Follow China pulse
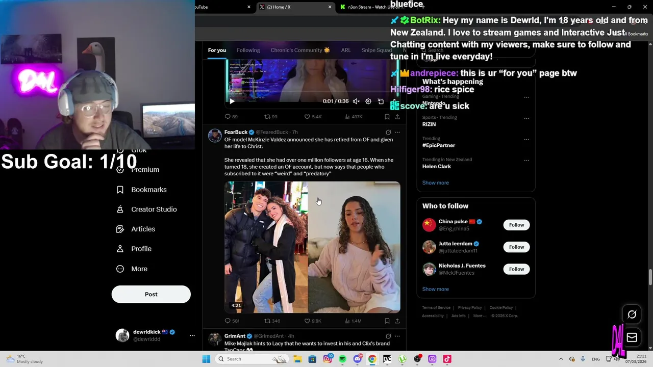This screenshot has width=653, height=367. tap(516, 225)
